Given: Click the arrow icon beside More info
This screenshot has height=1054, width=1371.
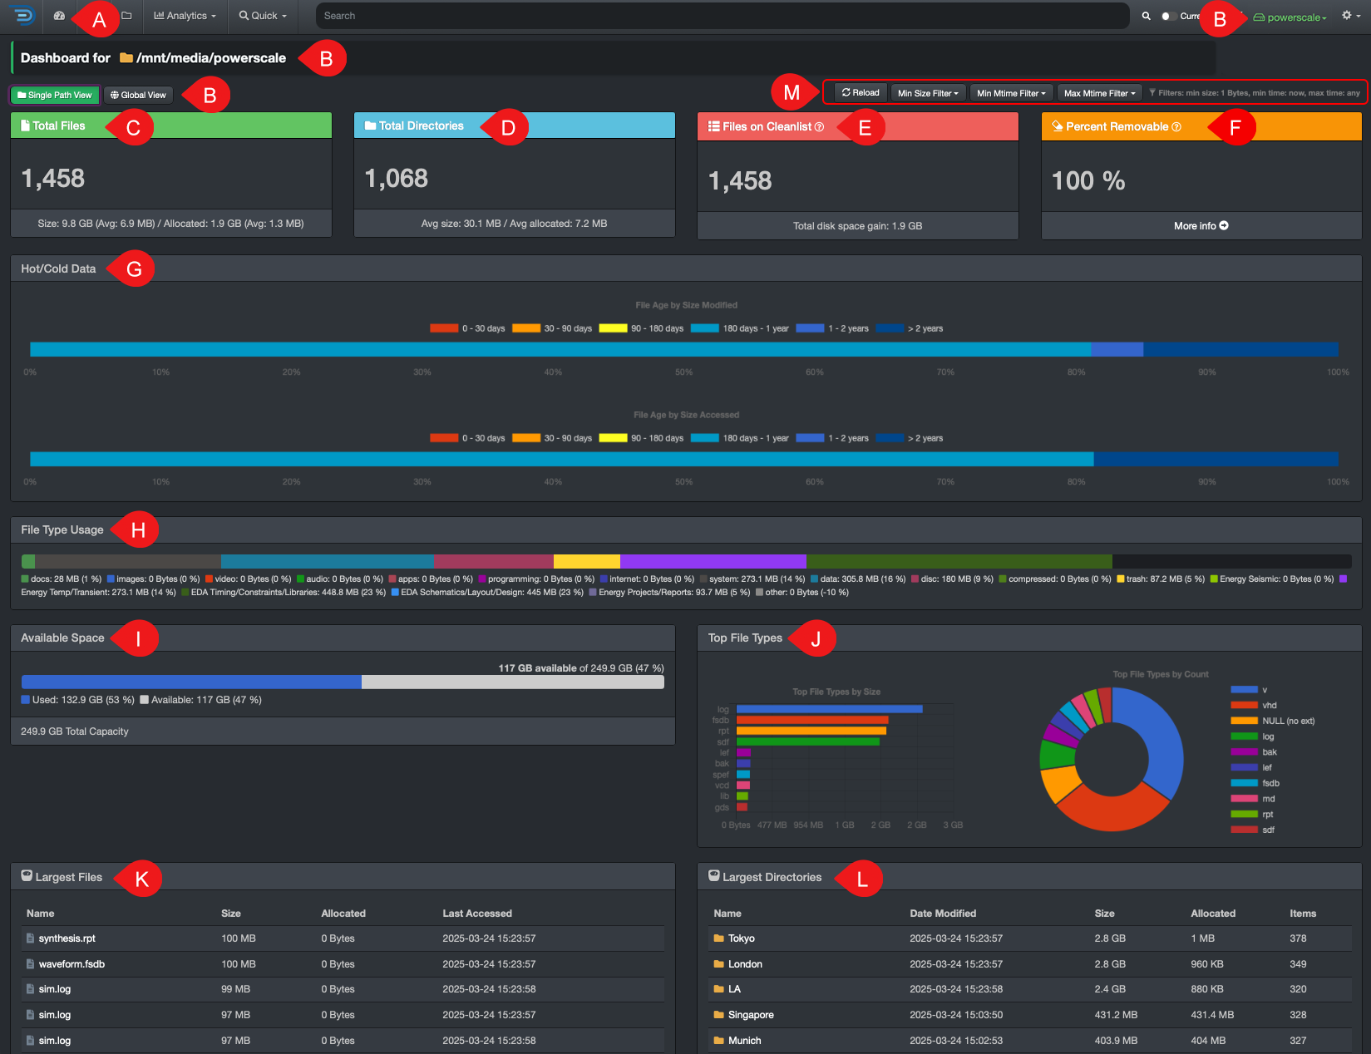Looking at the screenshot, I should tap(1224, 226).
